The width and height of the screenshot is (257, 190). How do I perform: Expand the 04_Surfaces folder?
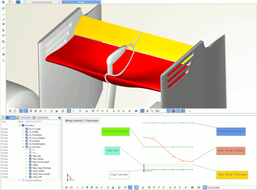pyautogui.click(x=23, y=141)
